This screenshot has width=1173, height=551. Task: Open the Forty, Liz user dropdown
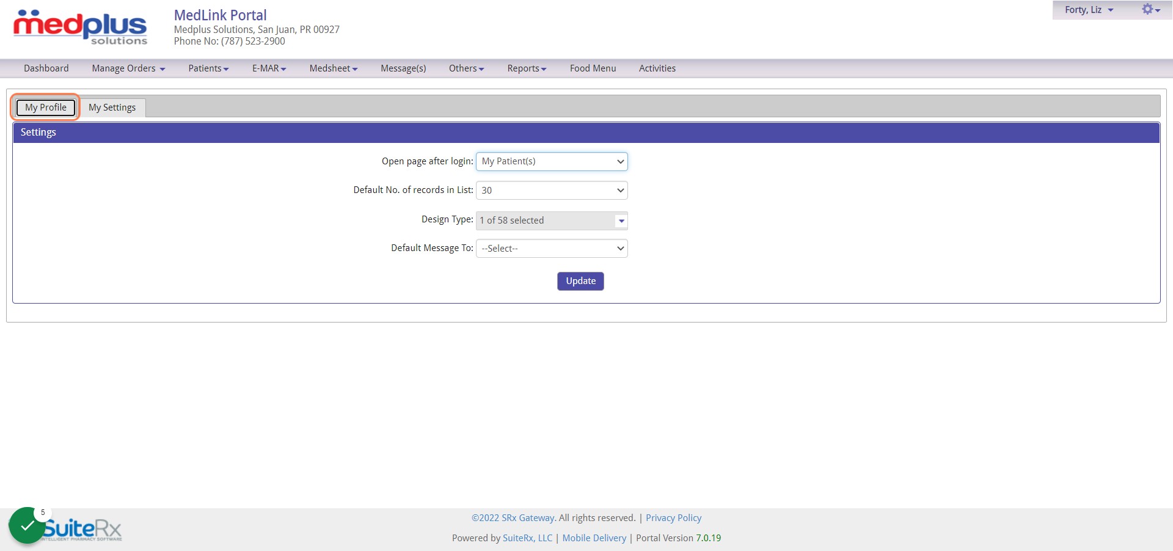pyautogui.click(x=1089, y=10)
